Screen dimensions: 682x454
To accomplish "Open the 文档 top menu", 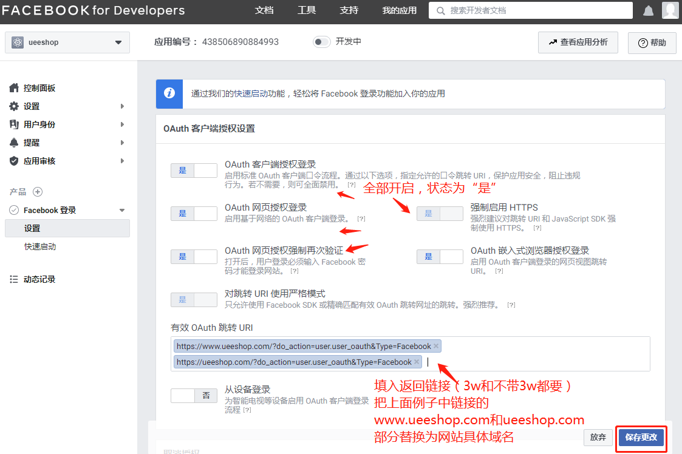I will (x=264, y=10).
